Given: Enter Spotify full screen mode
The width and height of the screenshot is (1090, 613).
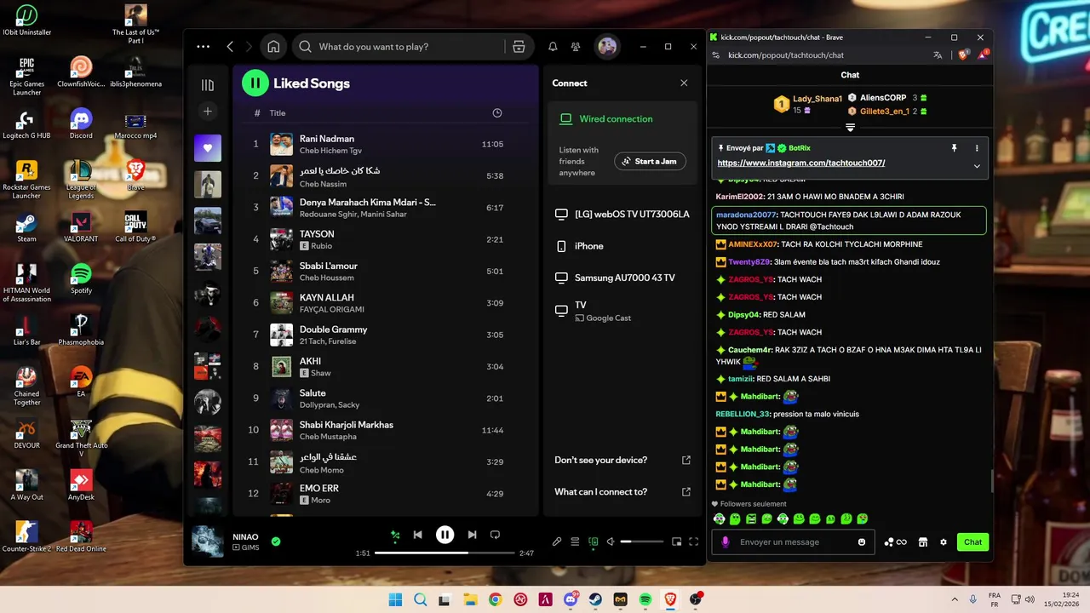Looking at the screenshot, I should 694,541.
